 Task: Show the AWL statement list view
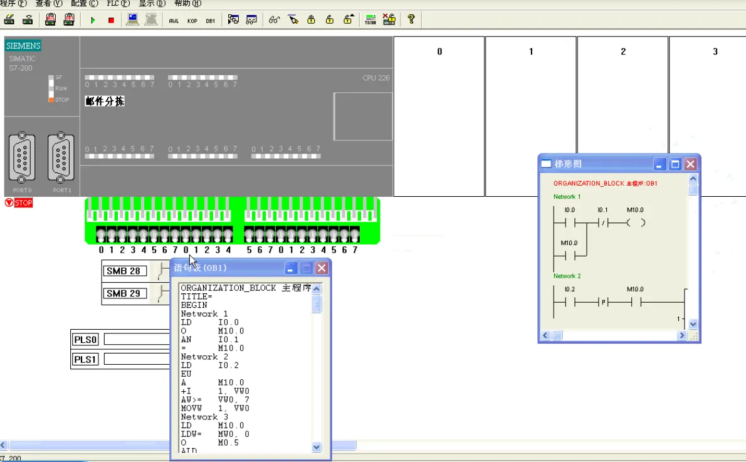click(174, 21)
